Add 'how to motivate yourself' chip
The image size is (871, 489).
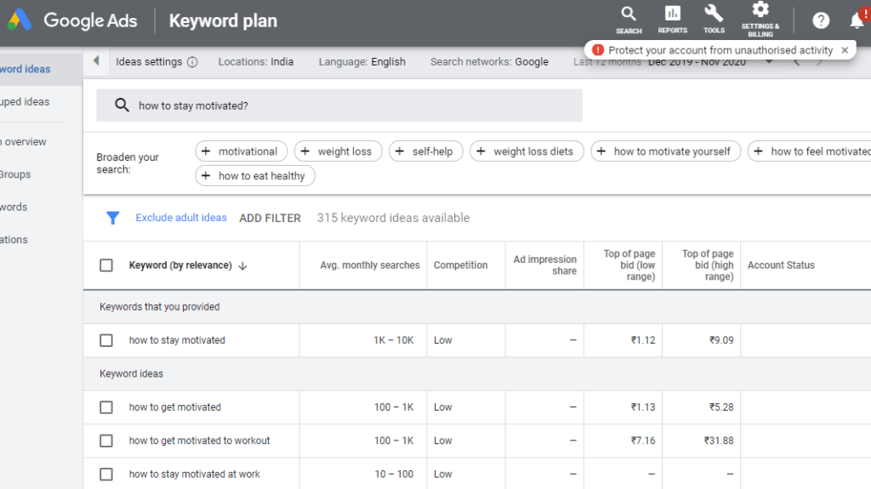(x=665, y=151)
